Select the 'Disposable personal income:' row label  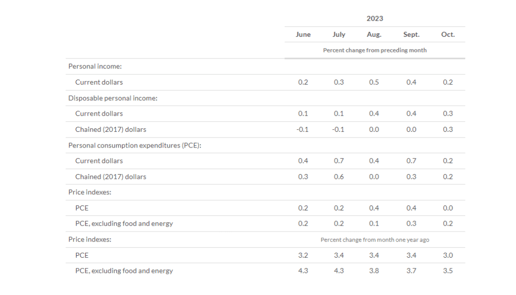pyautogui.click(x=113, y=98)
